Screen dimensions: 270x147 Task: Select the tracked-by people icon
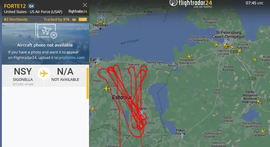pyautogui.click(x=74, y=20)
